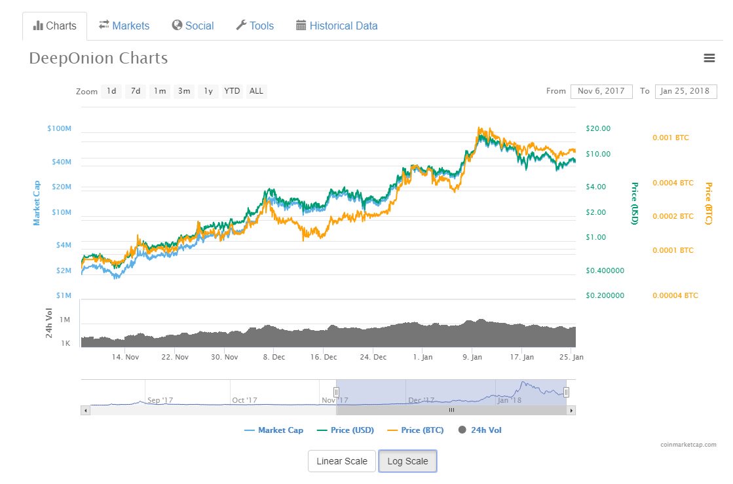Image resolution: width=733 pixels, height=484 pixels.
Task: Open the chart context hamburger menu
Action: (709, 58)
